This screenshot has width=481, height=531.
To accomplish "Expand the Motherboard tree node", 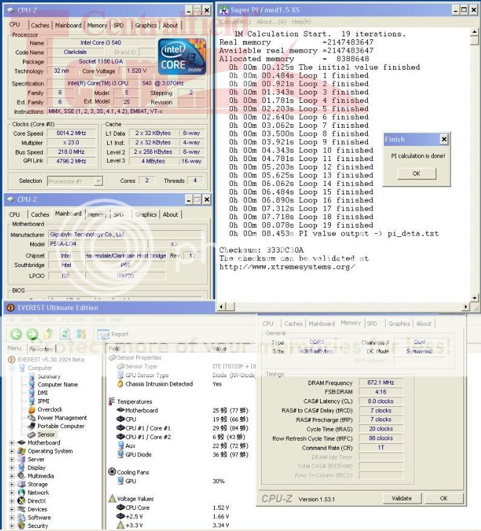I will point(12,443).
